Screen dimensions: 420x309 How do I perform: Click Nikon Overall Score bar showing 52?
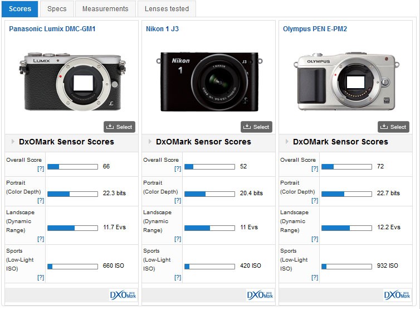pos(210,167)
